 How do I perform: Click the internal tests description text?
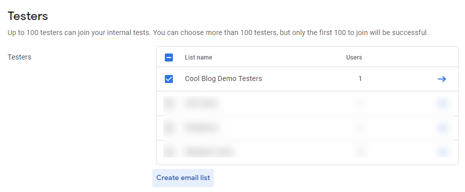(x=218, y=32)
